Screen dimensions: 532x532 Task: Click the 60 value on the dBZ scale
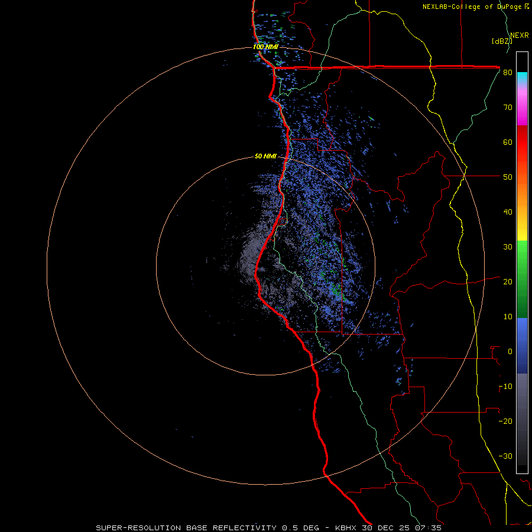508,142
